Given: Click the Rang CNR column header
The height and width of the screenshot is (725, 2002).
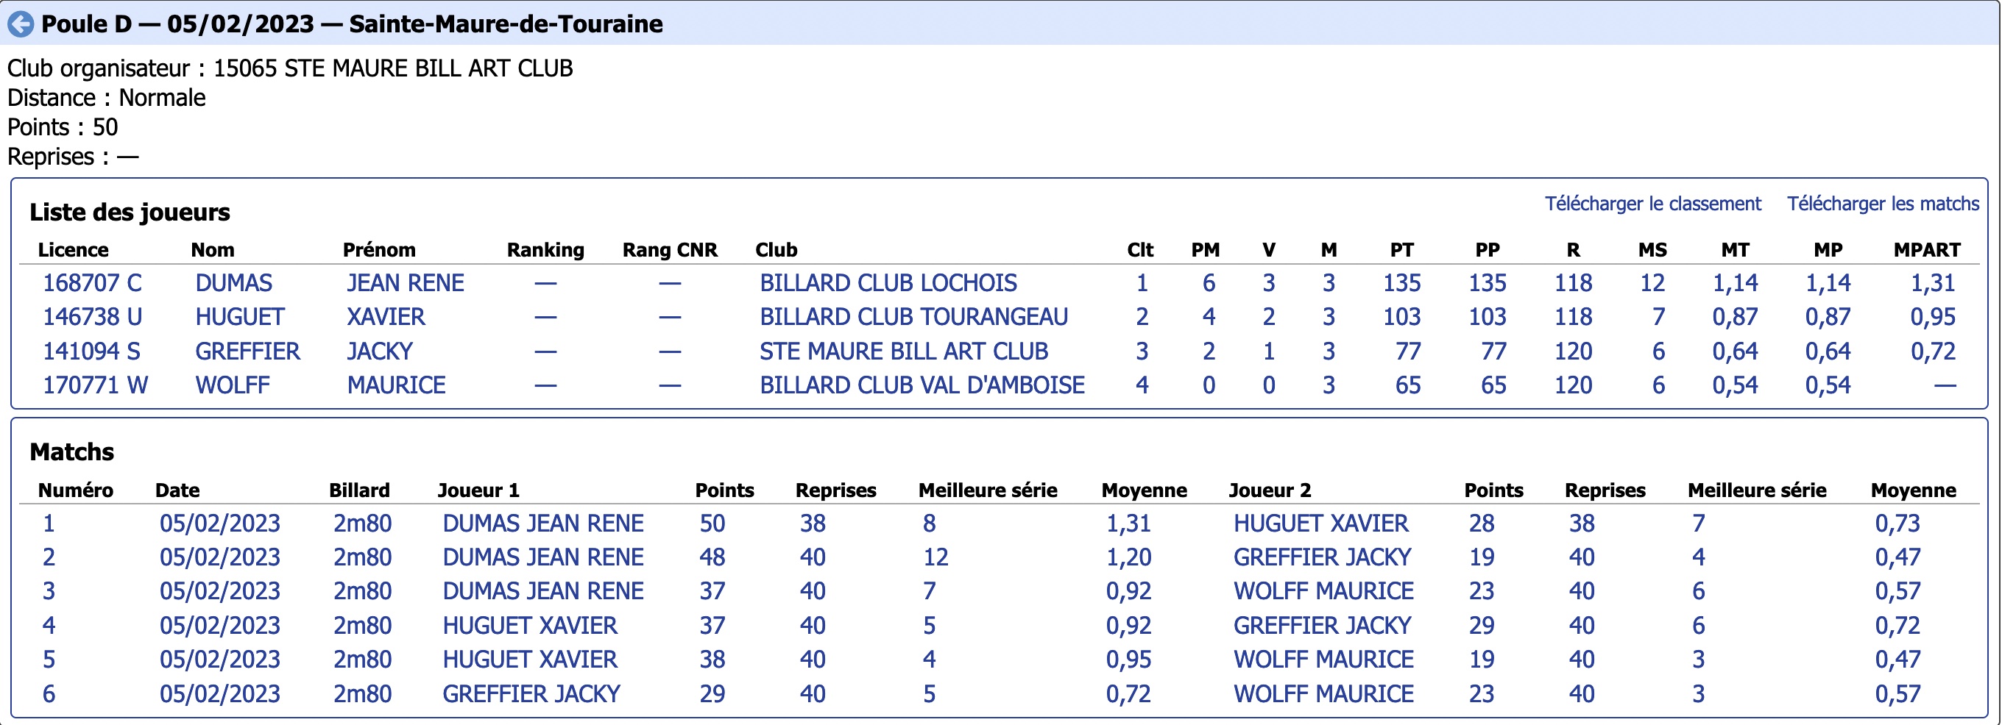Looking at the screenshot, I should 669,250.
